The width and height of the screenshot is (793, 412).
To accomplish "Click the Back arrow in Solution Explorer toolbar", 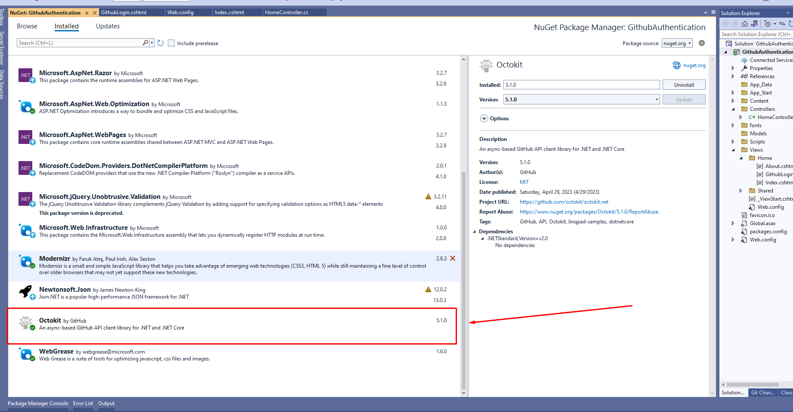I will pyautogui.click(x=725, y=24).
